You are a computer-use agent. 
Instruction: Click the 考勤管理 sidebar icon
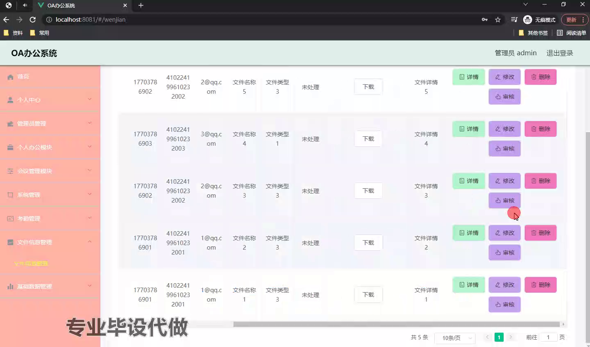pos(10,219)
